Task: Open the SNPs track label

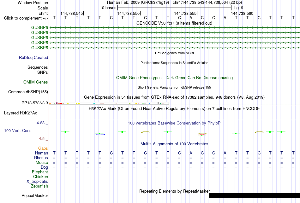Action: pyautogui.click(x=43, y=72)
